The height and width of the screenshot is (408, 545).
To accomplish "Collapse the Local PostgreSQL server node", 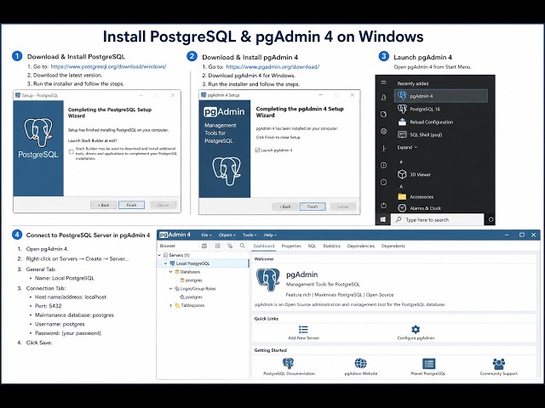I will (165, 263).
